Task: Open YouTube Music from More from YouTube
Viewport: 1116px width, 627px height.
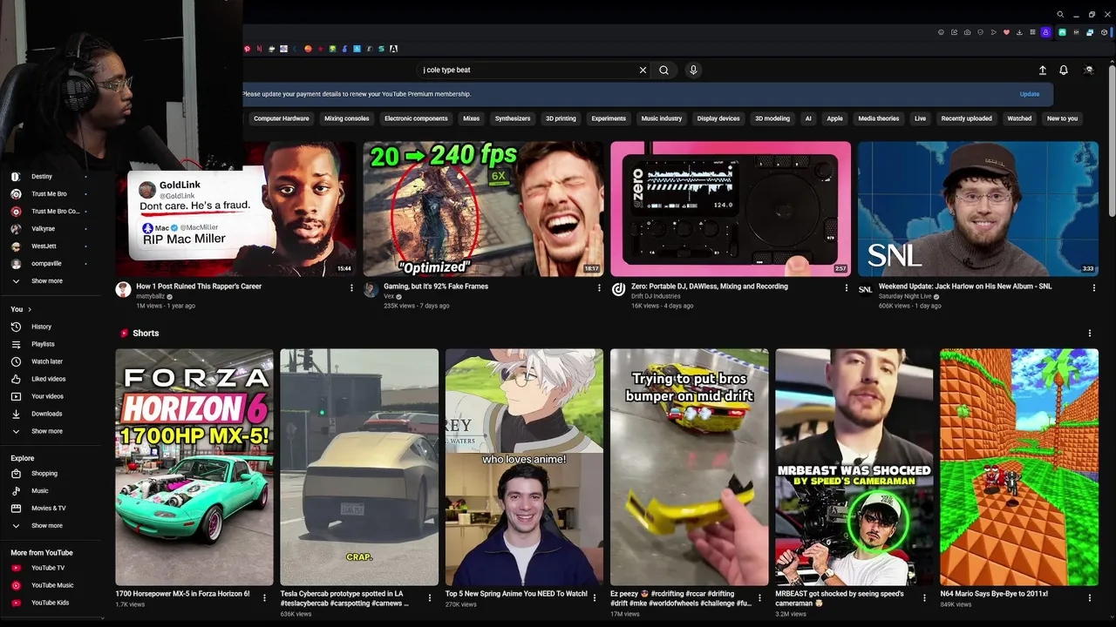Action: click(51, 585)
